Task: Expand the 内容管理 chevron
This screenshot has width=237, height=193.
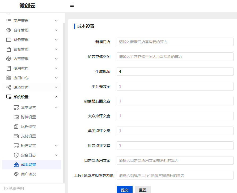Action: (56, 59)
